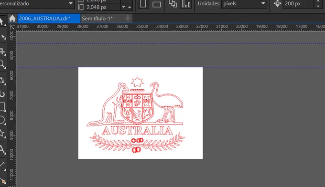Screen dimensions: 325x187
Task: Click the page height icon
Action: click(x=81, y=7)
